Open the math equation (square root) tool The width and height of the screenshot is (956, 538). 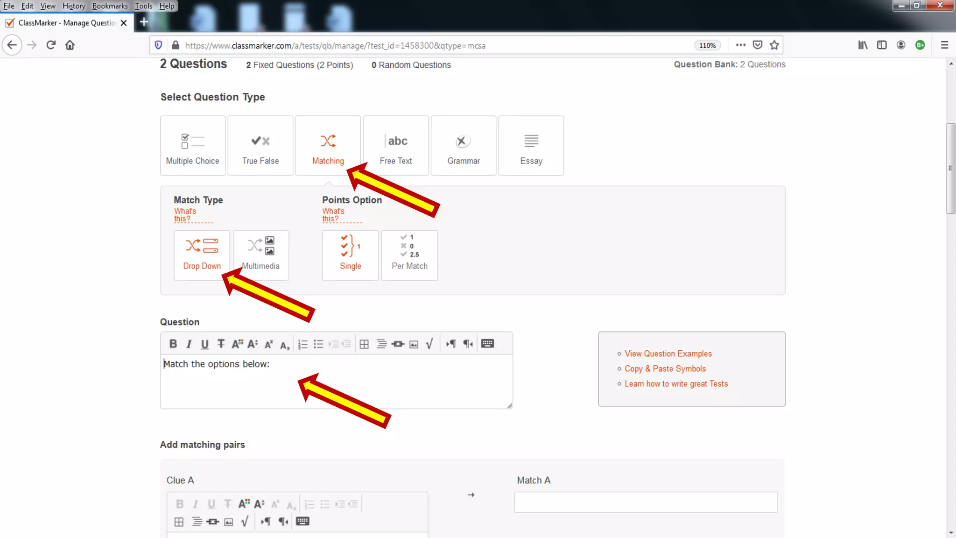[x=429, y=344]
